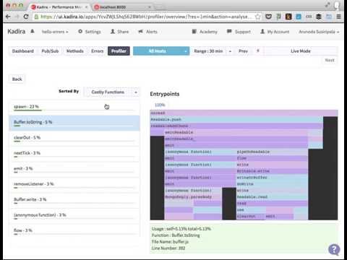Open app Settings
This screenshot has width=347, height=260.
[90, 32]
